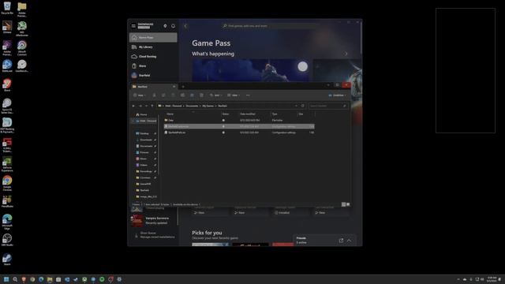Image resolution: width=505 pixels, height=284 pixels.
Task: Click the Share icon in File Explorer toolbar
Action: pyautogui.click(x=192, y=95)
